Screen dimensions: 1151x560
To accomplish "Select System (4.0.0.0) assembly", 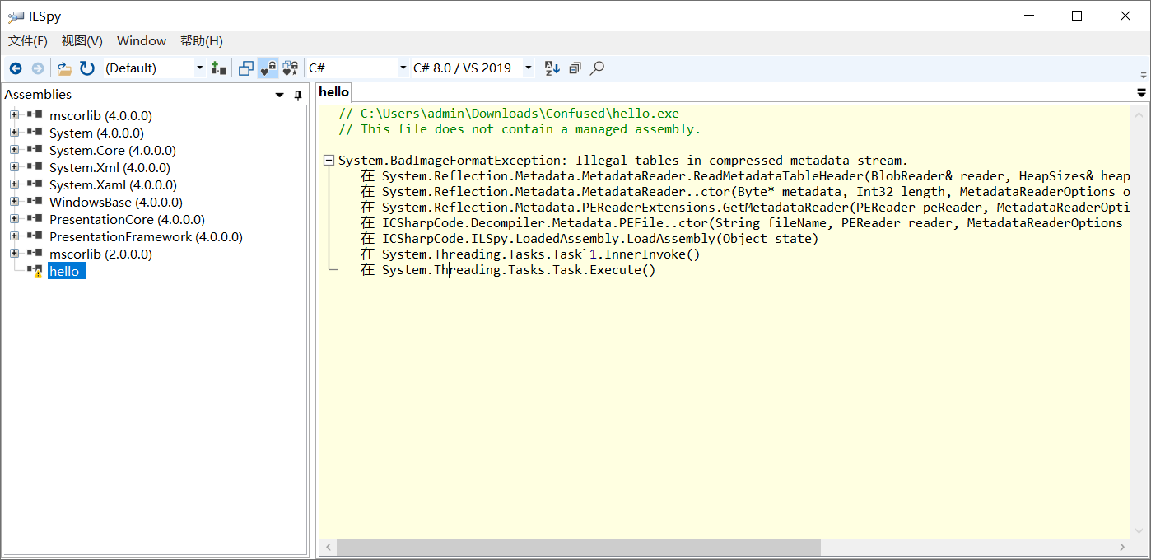I will click(96, 133).
